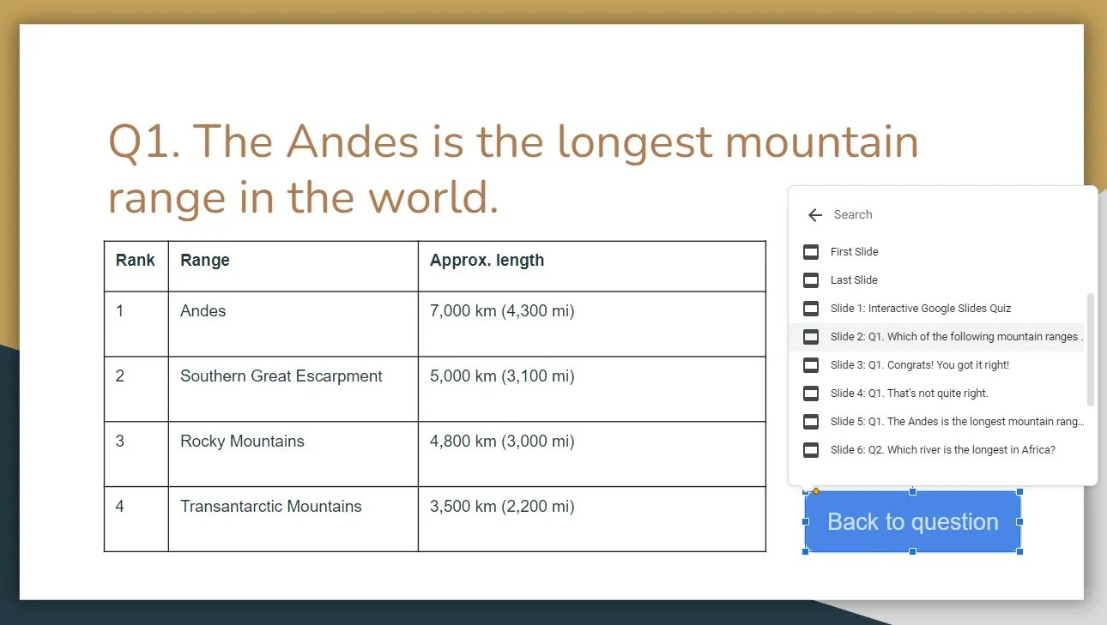1107x625 pixels.
Task: Click the back arrow in the Search panel
Action: point(814,214)
